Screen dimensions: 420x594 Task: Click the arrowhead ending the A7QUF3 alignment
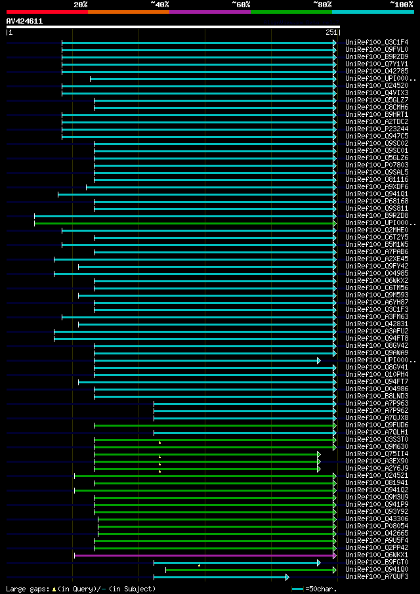click(287, 577)
